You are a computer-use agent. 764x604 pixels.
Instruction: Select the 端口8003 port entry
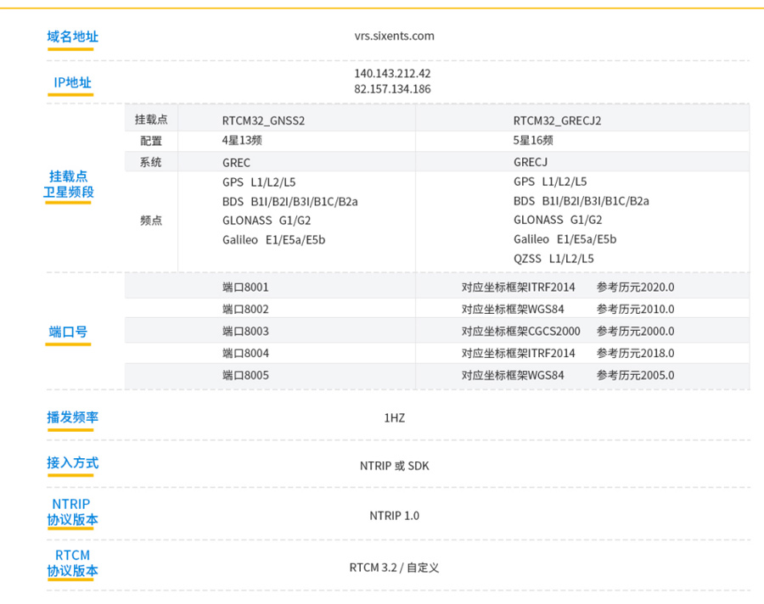pyautogui.click(x=245, y=332)
